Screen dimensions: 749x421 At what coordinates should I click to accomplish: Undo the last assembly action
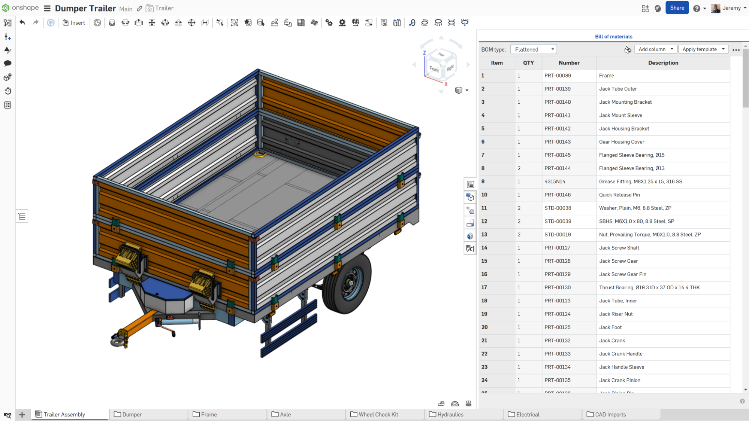point(22,23)
